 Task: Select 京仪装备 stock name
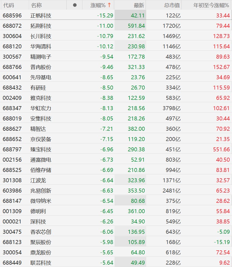coord(41,139)
